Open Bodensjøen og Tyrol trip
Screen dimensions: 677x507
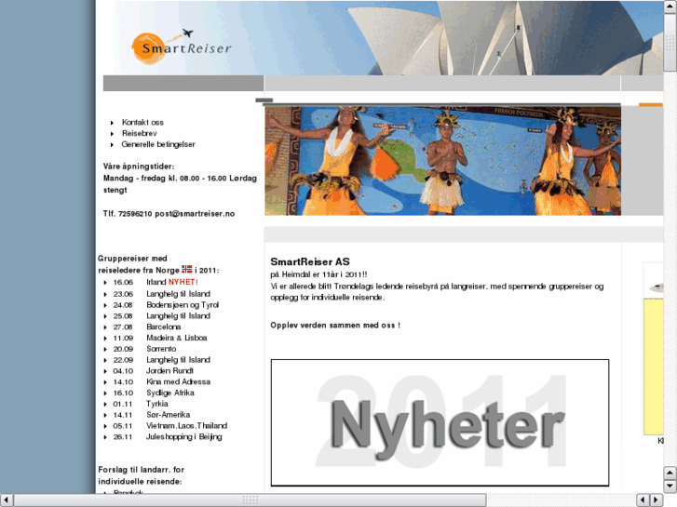pyautogui.click(x=183, y=305)
